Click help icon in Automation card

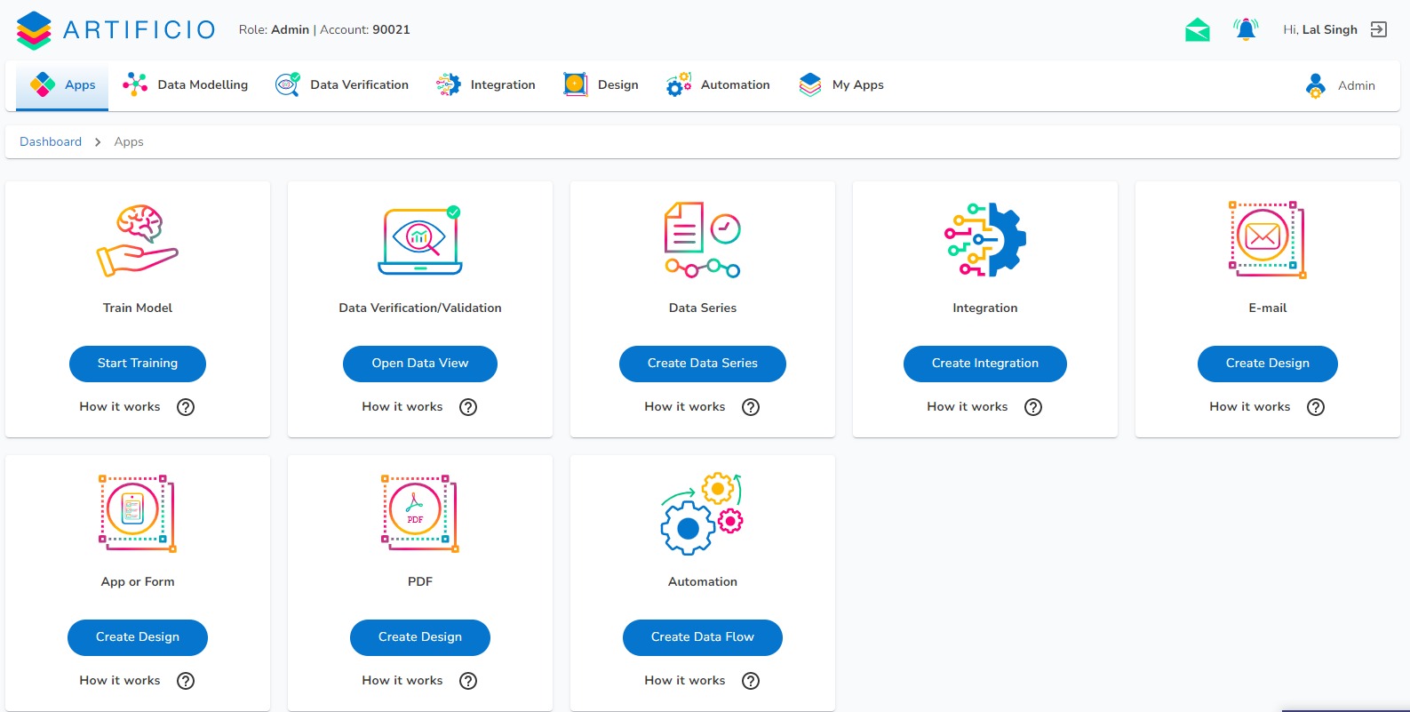point(751,681)
